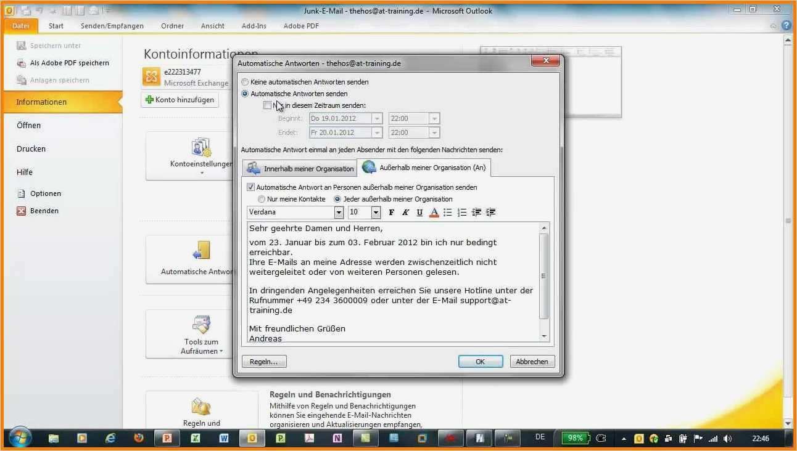Toggle underline formatting
The width and height of the screenshot is (797, 451).
[x=419, y=212]
